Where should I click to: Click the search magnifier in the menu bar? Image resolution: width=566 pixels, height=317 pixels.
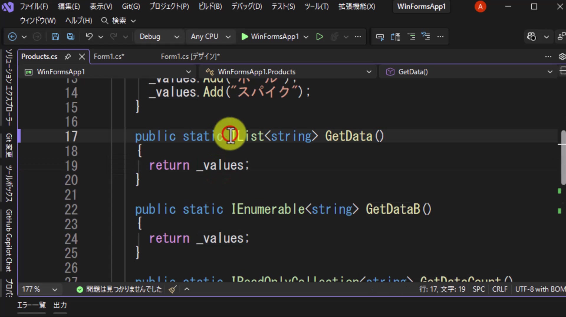tap(105, 20)
